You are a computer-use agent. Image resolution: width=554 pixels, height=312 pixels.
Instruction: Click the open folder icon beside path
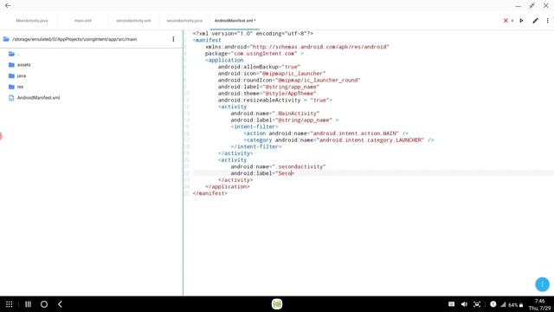(6, 39)
